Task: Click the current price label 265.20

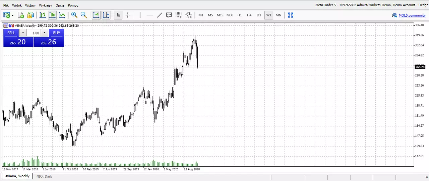Action: point(420,67)
